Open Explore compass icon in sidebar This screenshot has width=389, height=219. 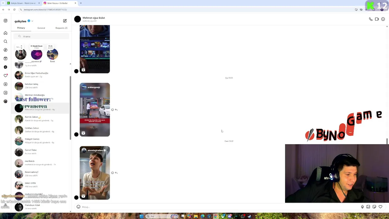(5, 50)
